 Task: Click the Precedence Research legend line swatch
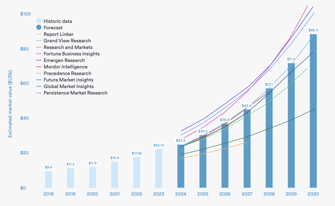pos(39,73)
